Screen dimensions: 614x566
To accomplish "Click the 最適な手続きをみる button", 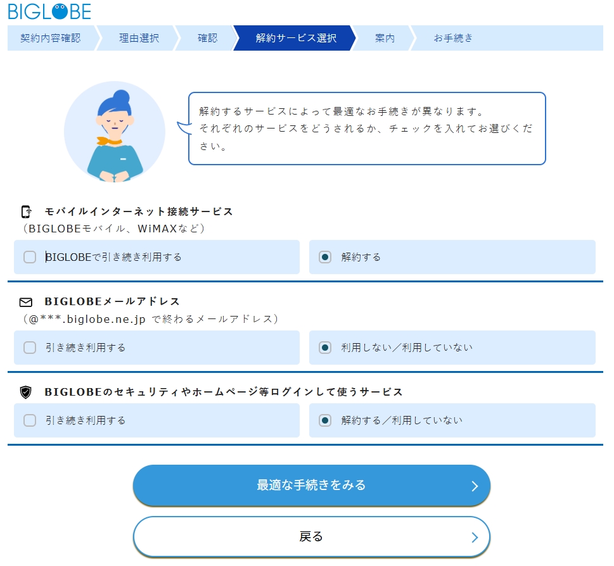I will coord(312,486).
